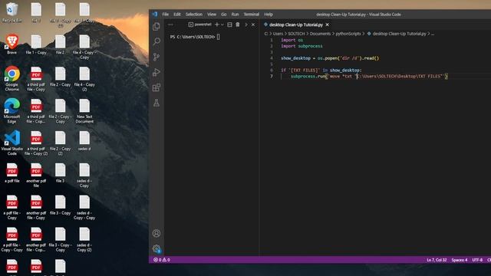Click the Documents breadcrumb segment
491x276 pixels.
point(320,34)
